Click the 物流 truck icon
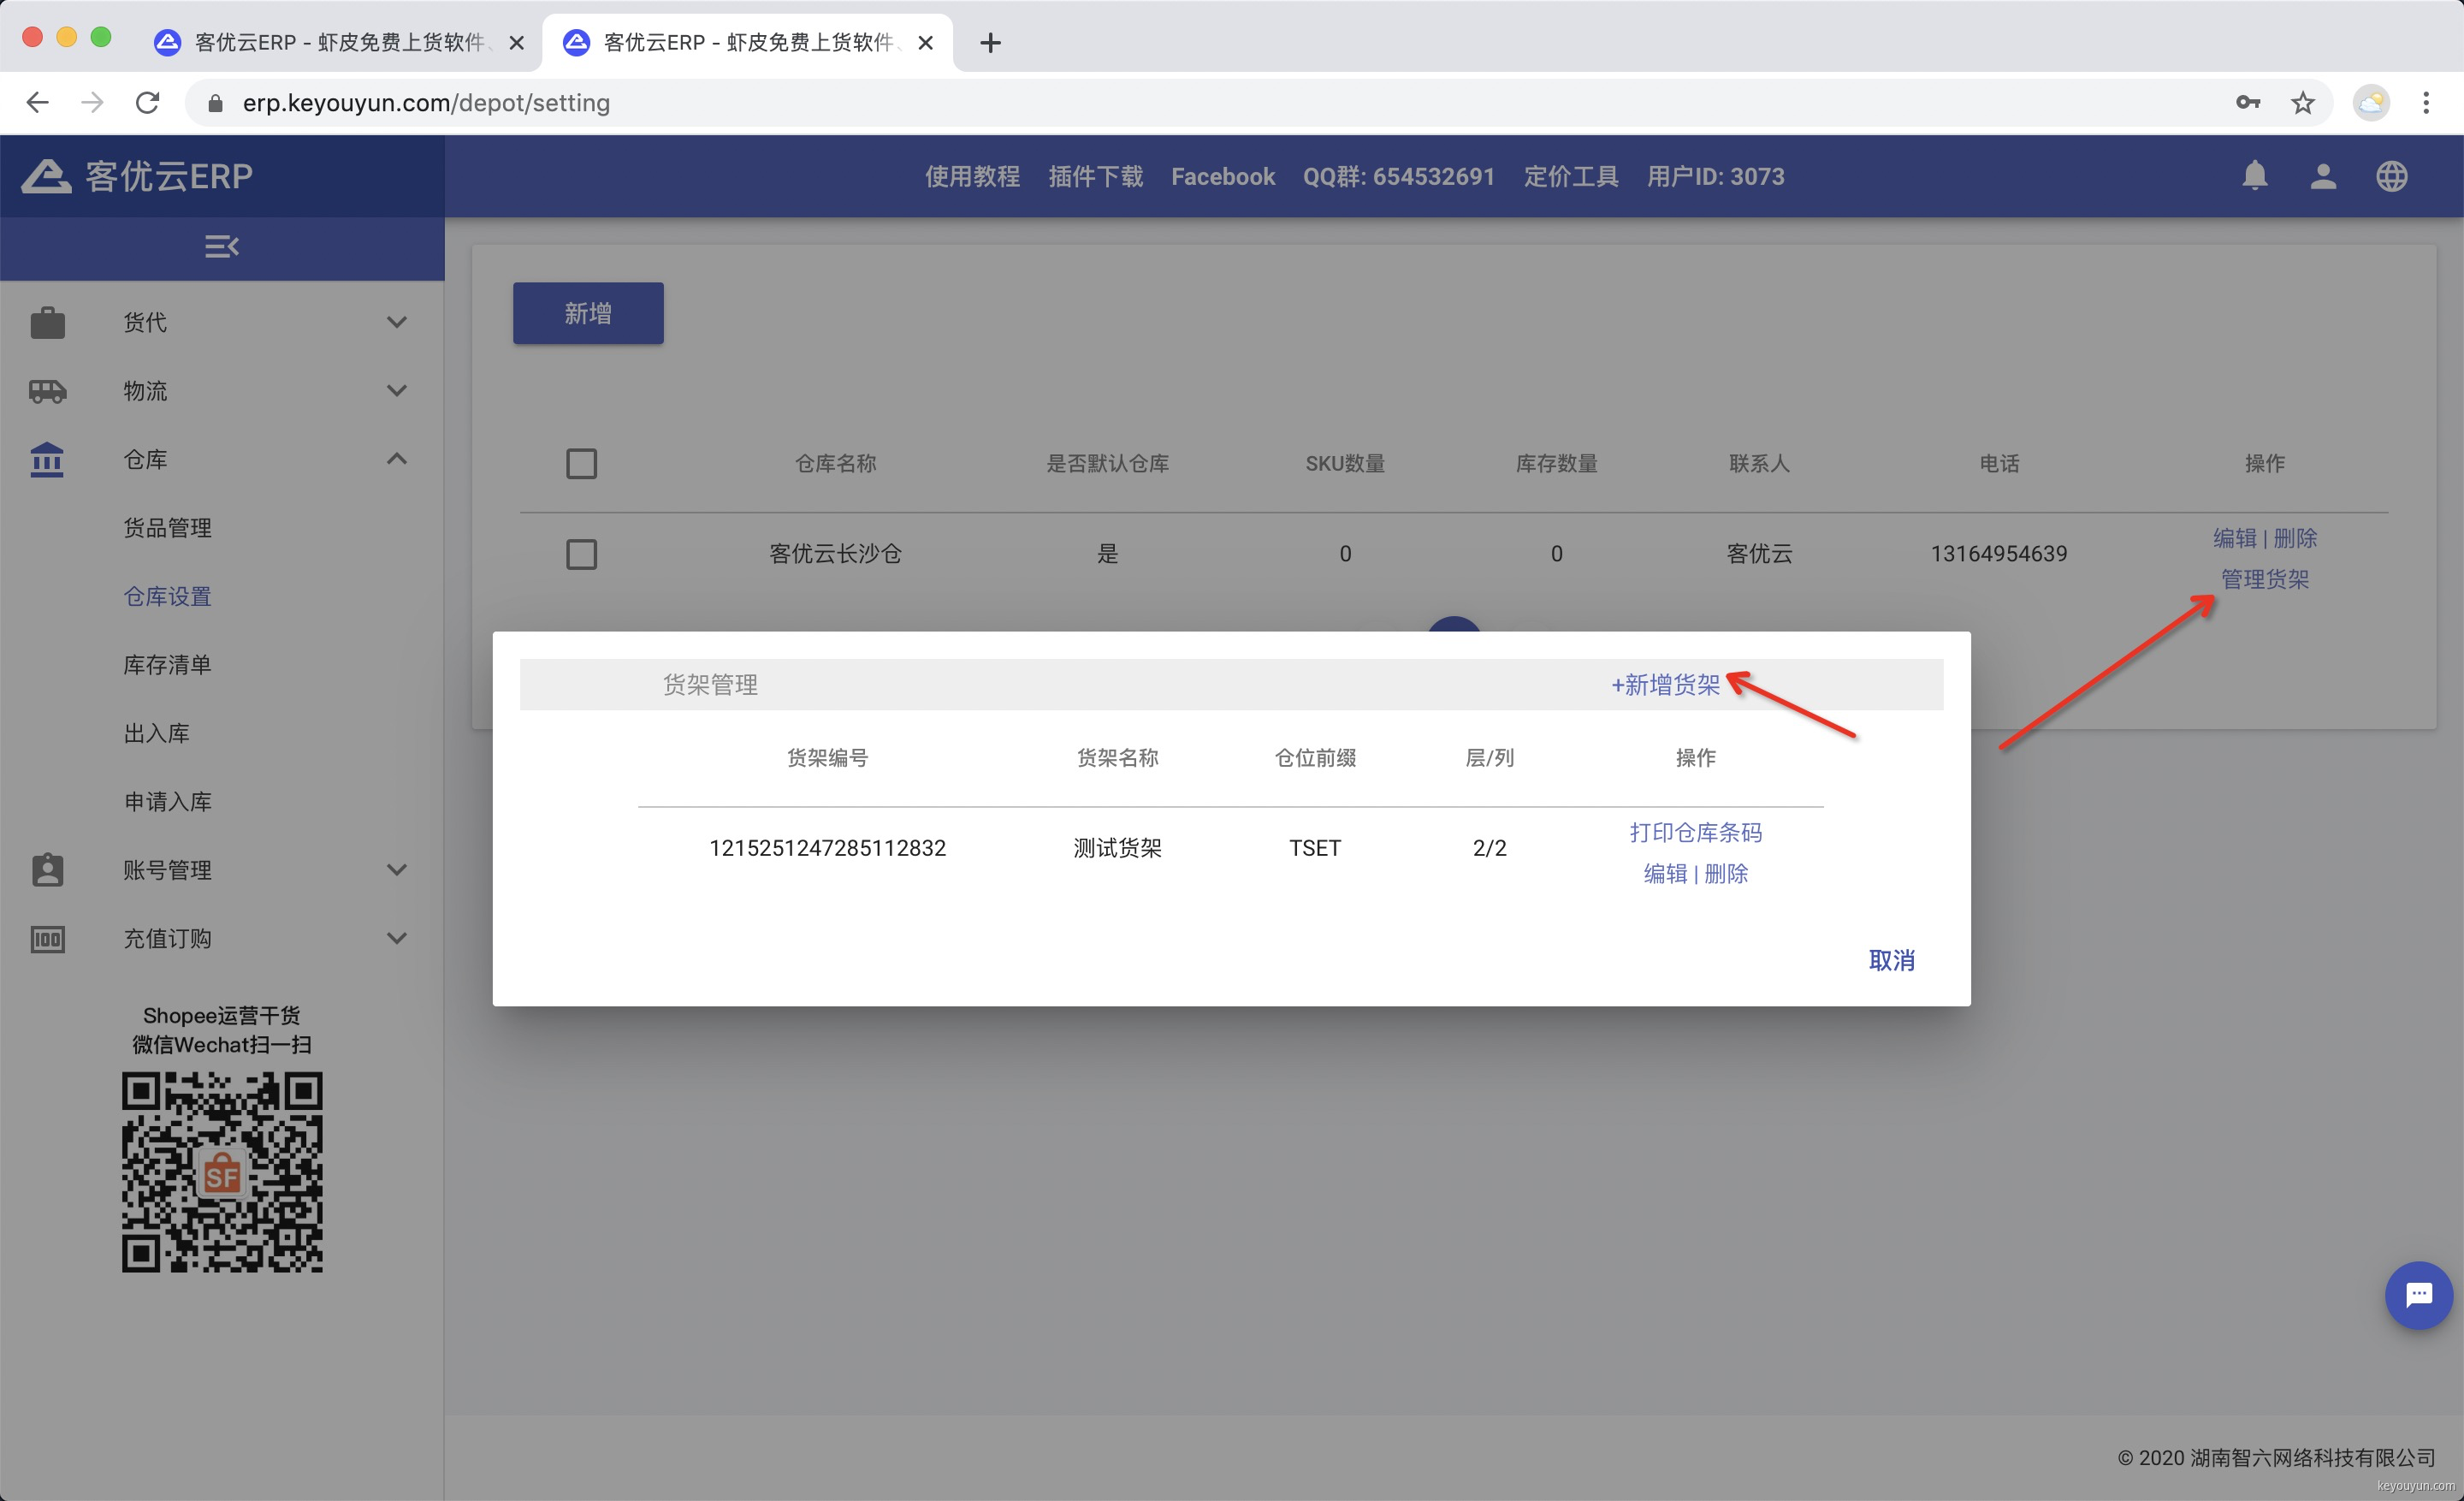The height and width of the screenshot is (1501, 2464). tap(47, 391)
